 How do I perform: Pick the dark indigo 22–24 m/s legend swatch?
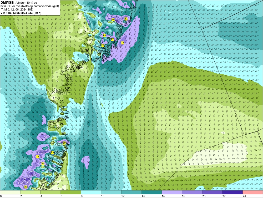(232, 192)
